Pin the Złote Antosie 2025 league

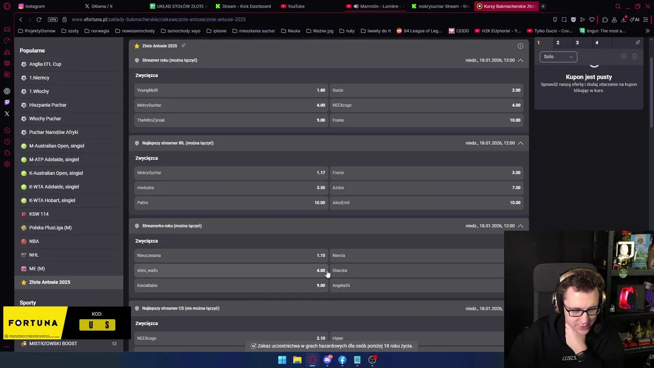[183, 45]
